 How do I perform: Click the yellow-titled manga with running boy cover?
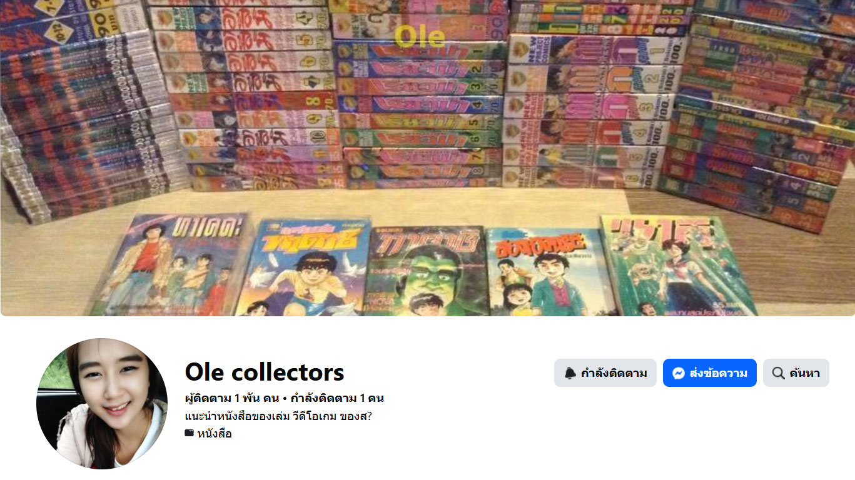(303, 267)
